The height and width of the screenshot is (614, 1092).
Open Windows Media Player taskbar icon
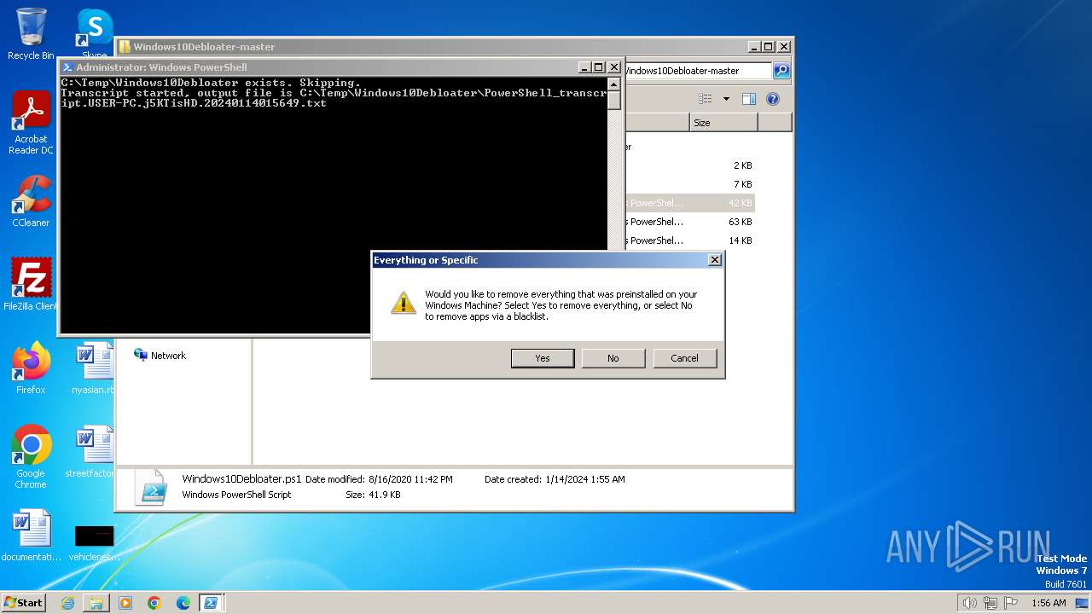pos(125,603)
